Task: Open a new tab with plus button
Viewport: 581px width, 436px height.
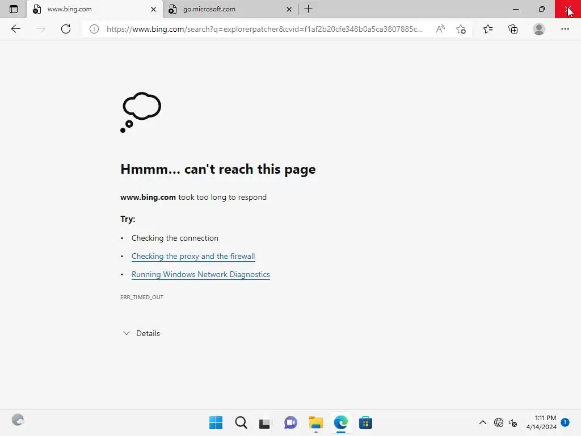Action: tap(308, 9)
